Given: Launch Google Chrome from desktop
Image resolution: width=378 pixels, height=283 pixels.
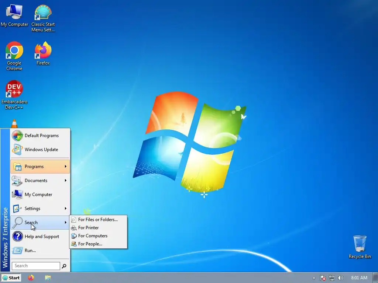Looking at the screenshot, I should point(14,56).
